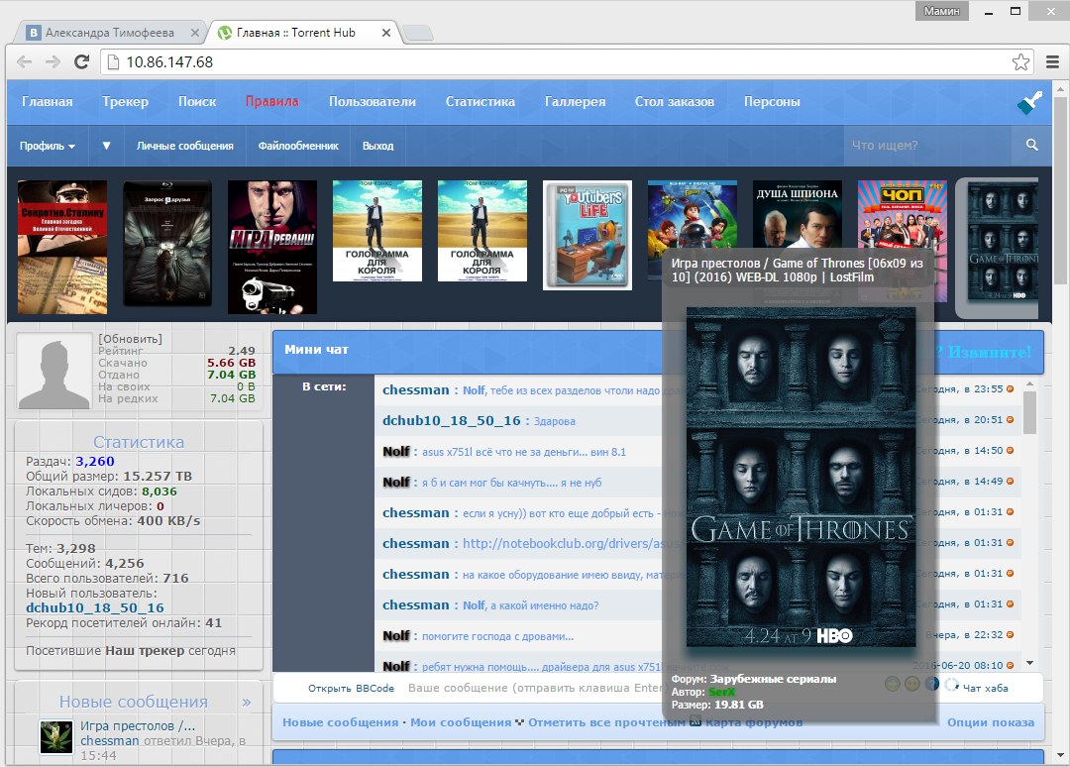Click Открыть BBCode button
The image size is (1070, 767).
point(351,688)
